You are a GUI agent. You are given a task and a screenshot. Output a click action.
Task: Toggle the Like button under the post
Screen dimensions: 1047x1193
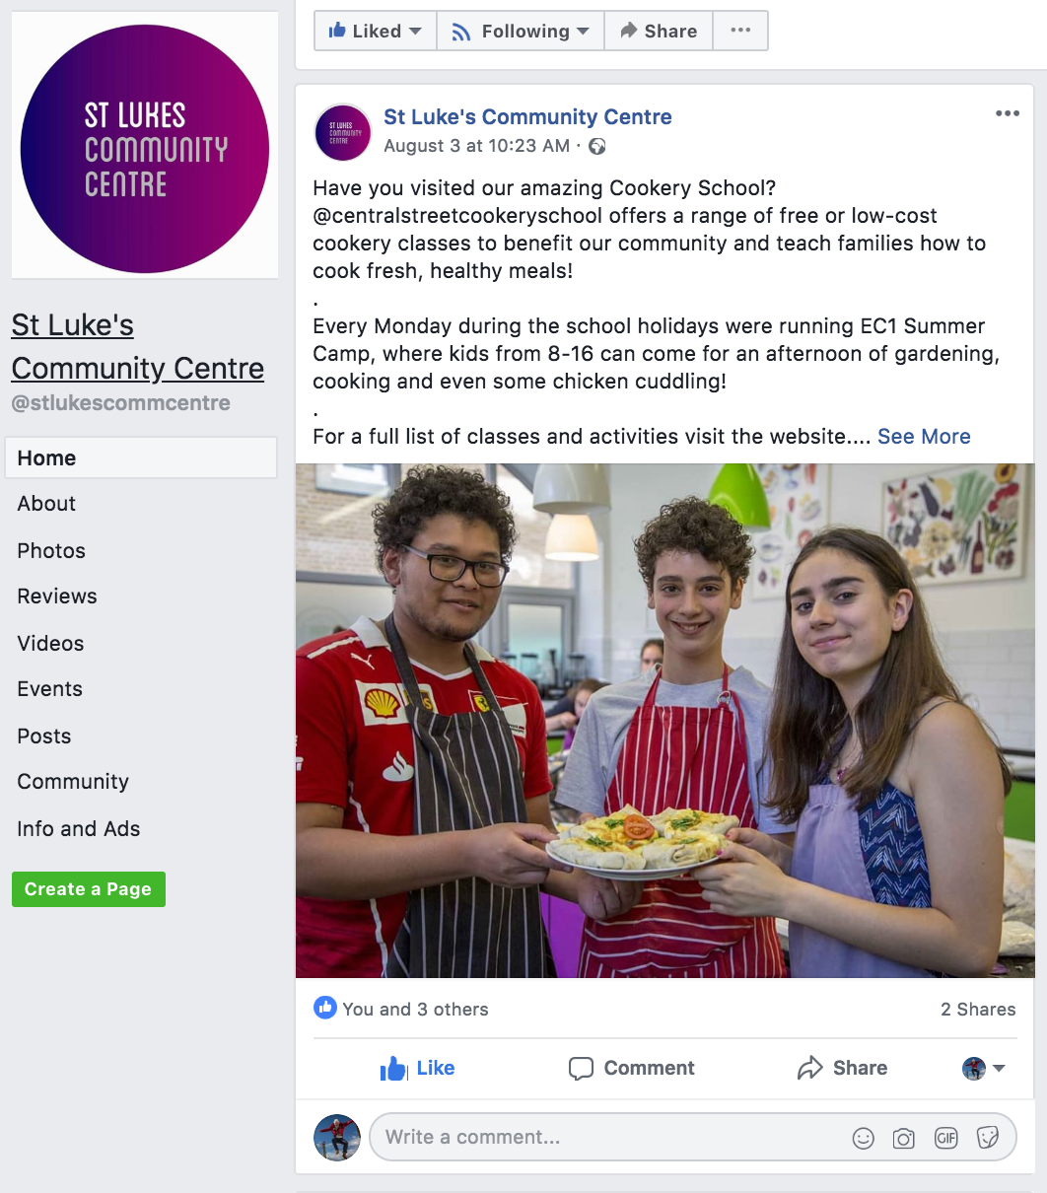[x=417, y=1068]
